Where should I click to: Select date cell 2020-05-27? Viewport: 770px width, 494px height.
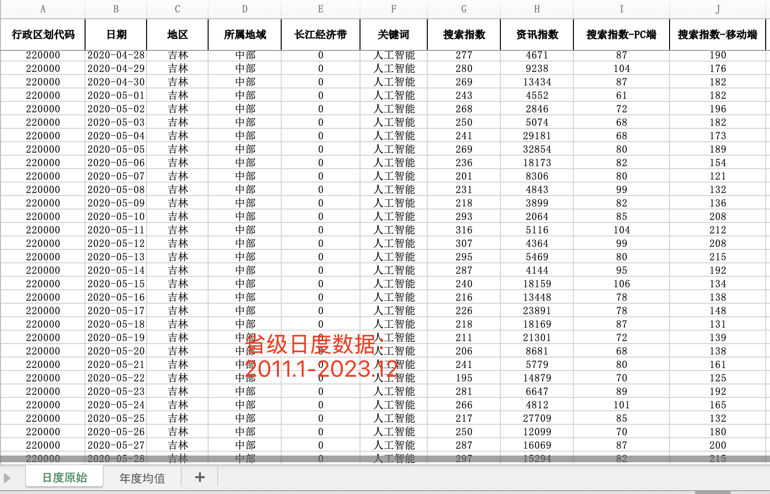tap(116, 445)
